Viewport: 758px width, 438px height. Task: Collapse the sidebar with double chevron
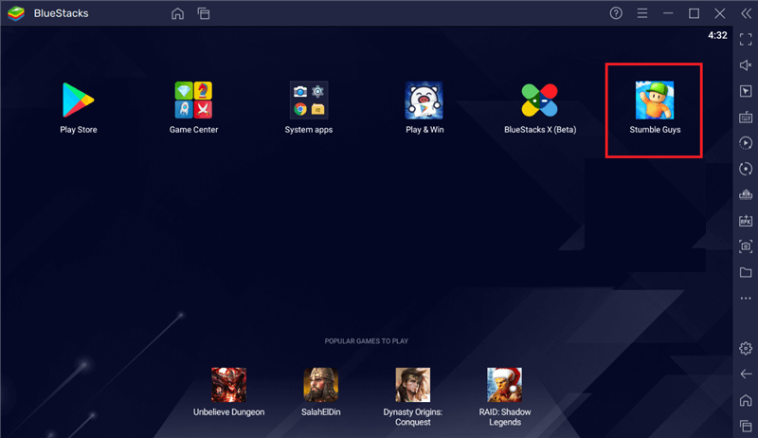tap(746, 13)
